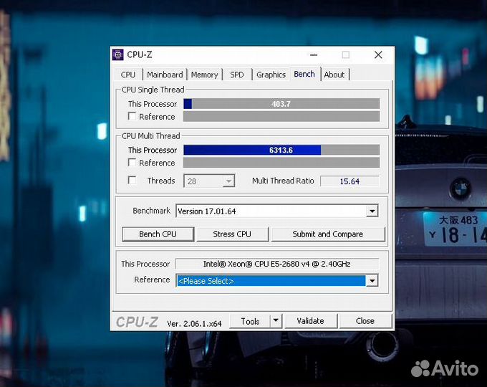
Task: Click the single thread Reference empty bar
Action: 281,117
